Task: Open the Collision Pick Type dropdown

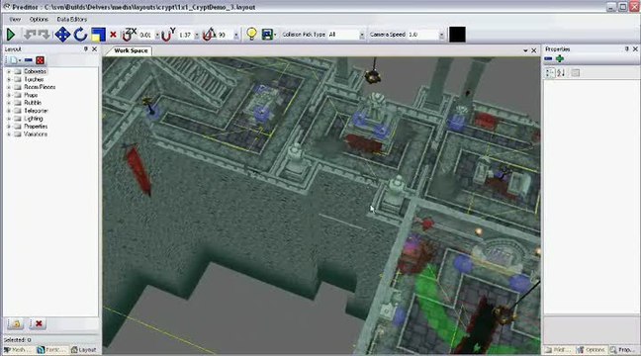Action: pos(362,36)
